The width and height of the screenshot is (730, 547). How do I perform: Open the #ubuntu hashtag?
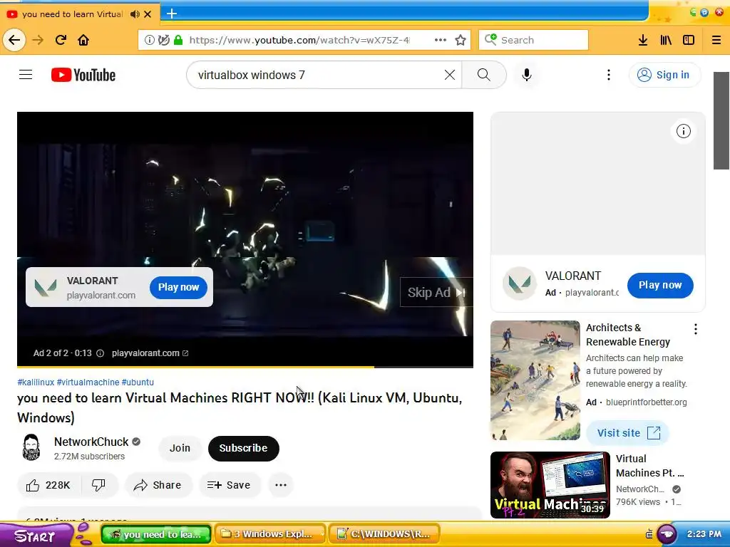click(138, 382)
